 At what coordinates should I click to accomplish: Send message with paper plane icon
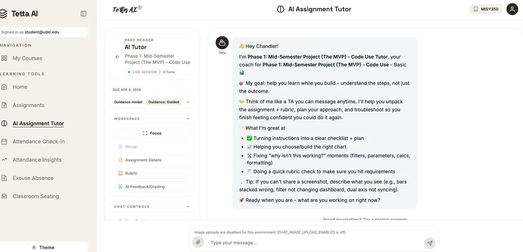(x=430, y=243)
